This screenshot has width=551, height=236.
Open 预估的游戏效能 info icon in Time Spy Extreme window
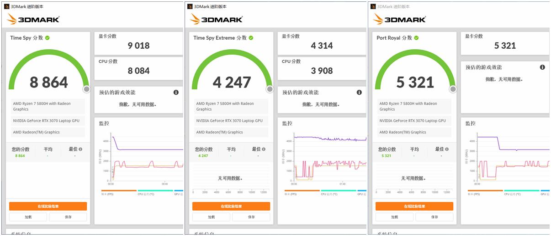coord(359,92)
